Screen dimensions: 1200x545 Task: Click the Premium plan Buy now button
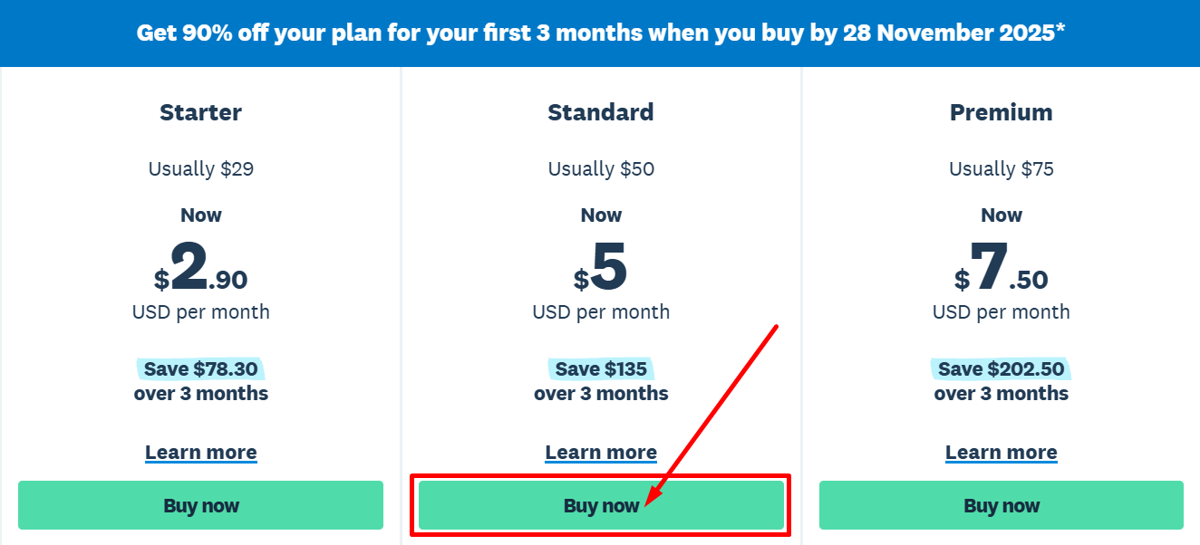[x=1001, y=505]
